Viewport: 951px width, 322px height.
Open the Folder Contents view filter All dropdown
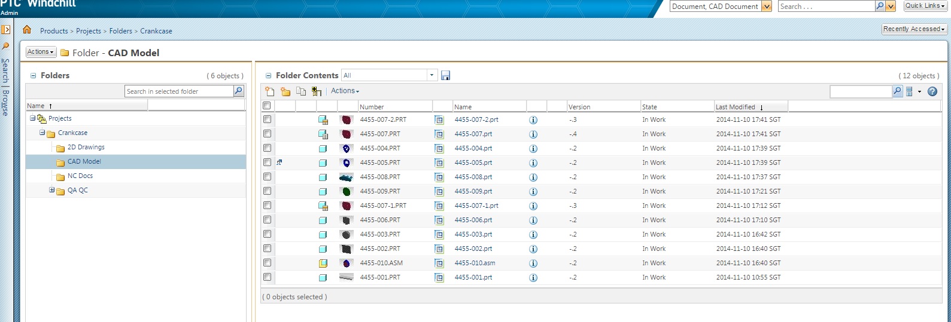pos(431,75)
